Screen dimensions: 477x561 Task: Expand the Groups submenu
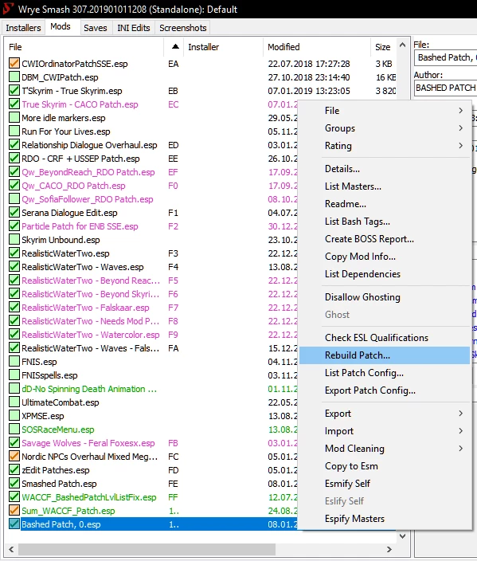point(385,128)
